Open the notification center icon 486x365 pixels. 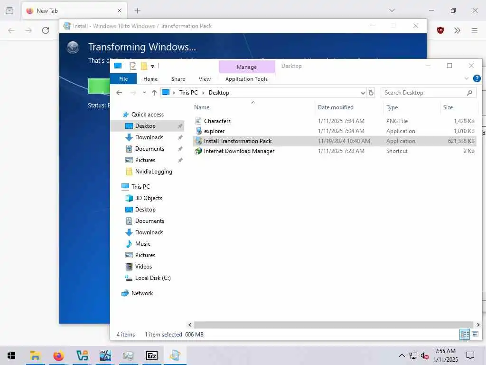470,355
